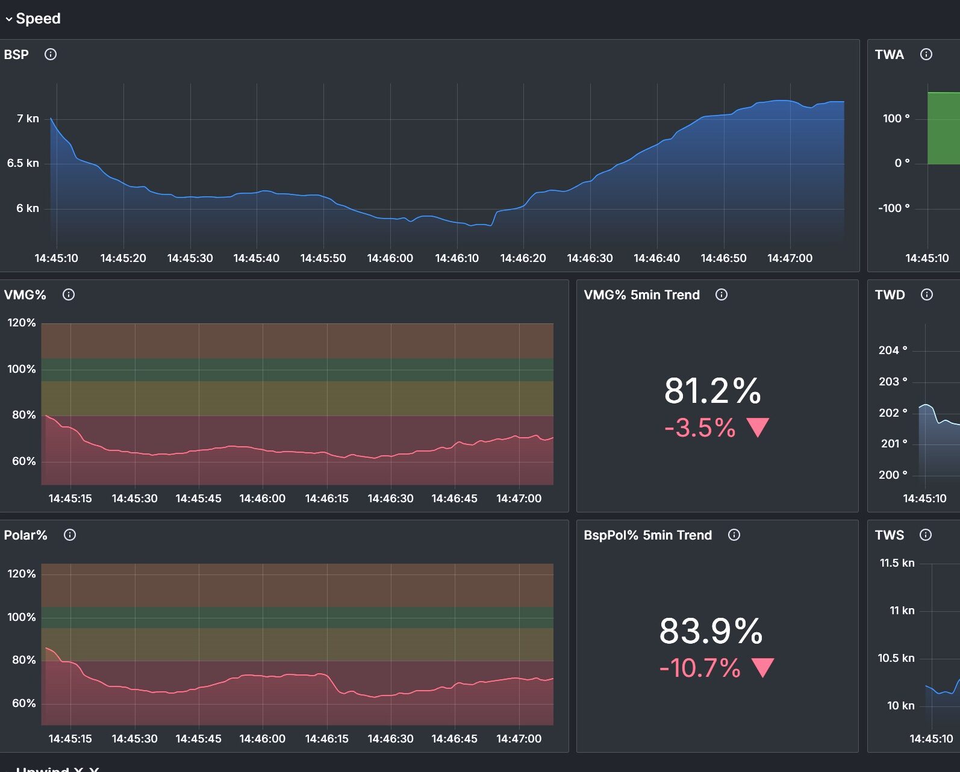The image size is (960, 772).
Task: Open the TWD panel info icon
Action: tap(927, 294)
